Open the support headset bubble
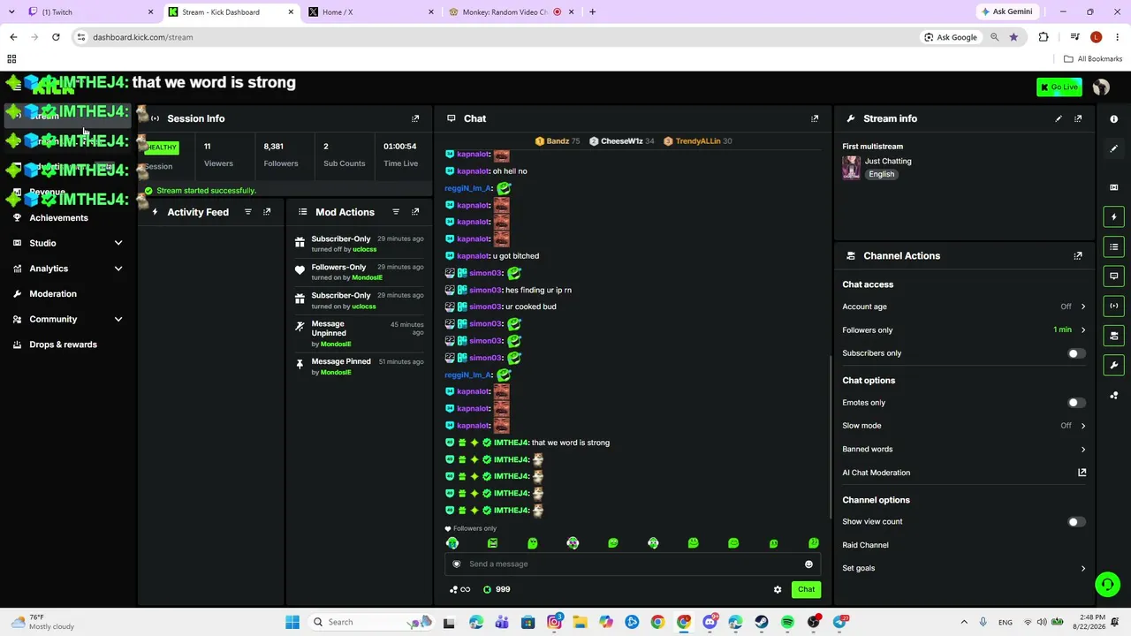This screenshot has height=636, width=1131. [1107, 585]
